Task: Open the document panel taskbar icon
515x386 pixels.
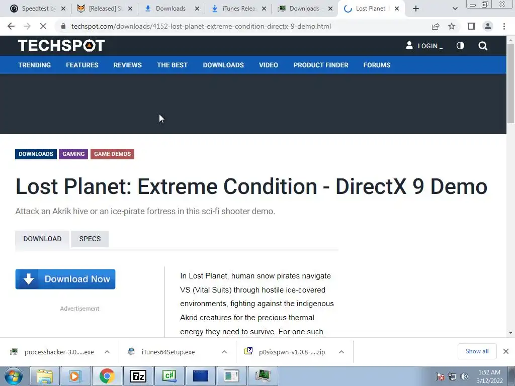Action: [x=231, y=376]
